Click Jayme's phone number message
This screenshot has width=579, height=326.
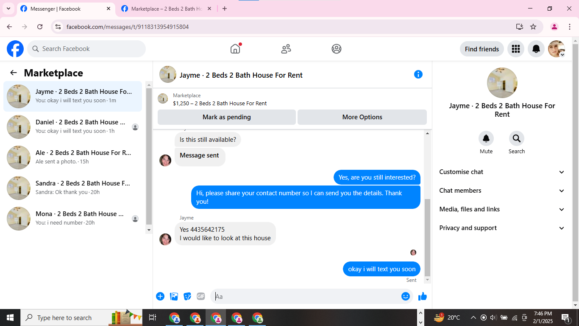(225, 234)
